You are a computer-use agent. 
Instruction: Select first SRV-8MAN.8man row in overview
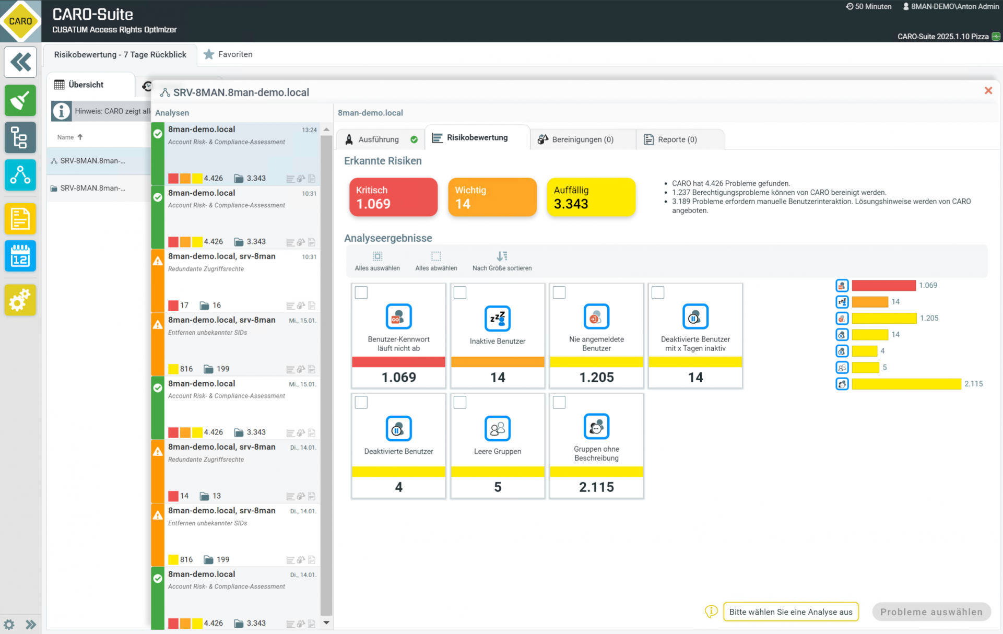click(x=99, y=161)
